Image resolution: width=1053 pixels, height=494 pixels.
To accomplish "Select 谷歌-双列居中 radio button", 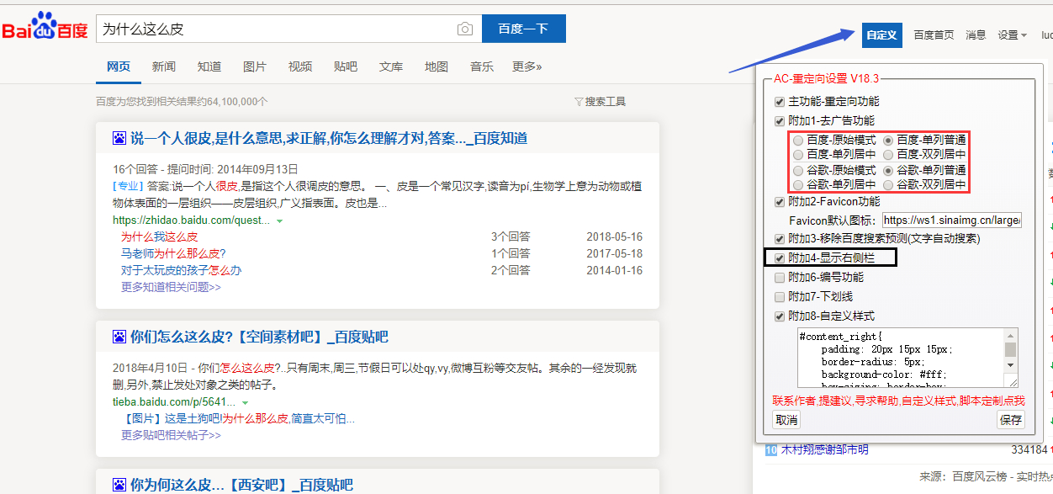I will point(888,183).
